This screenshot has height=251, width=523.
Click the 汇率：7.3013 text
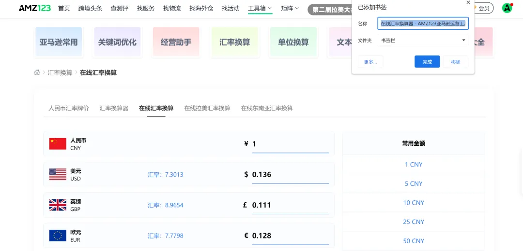tap(166, 175)
